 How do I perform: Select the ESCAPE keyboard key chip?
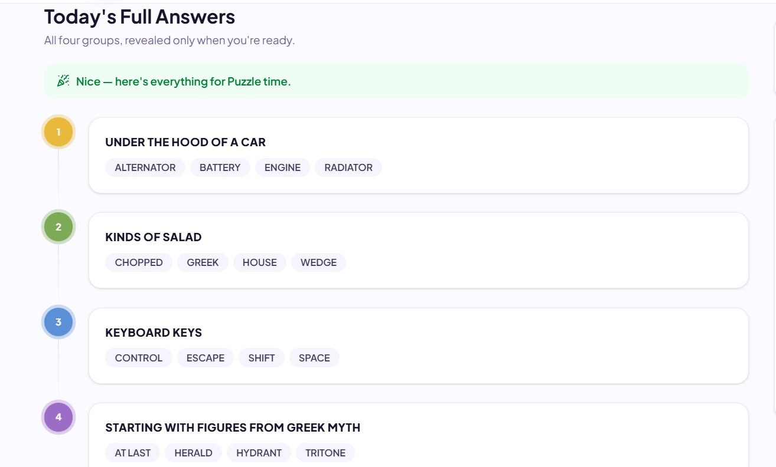point(206,358)
